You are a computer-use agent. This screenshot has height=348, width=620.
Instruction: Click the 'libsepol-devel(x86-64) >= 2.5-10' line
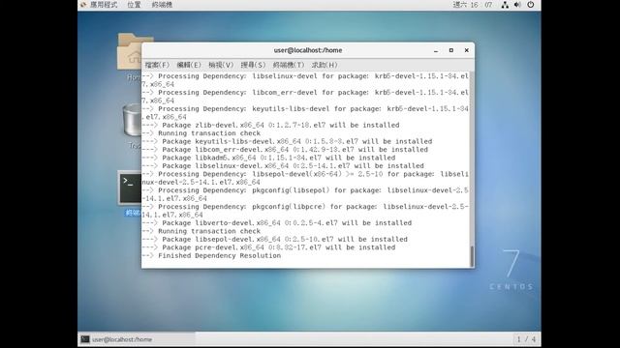[305, 178]
